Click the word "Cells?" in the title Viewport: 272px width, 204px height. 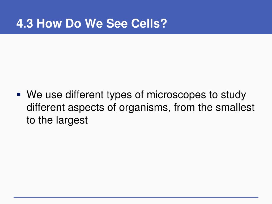[x=149, y=23]
